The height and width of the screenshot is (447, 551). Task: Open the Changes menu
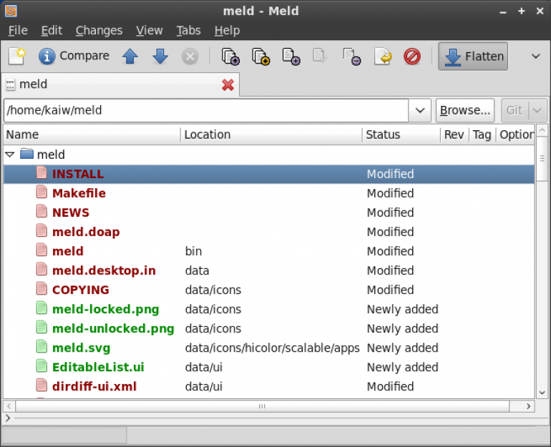[x=99, y=30]
